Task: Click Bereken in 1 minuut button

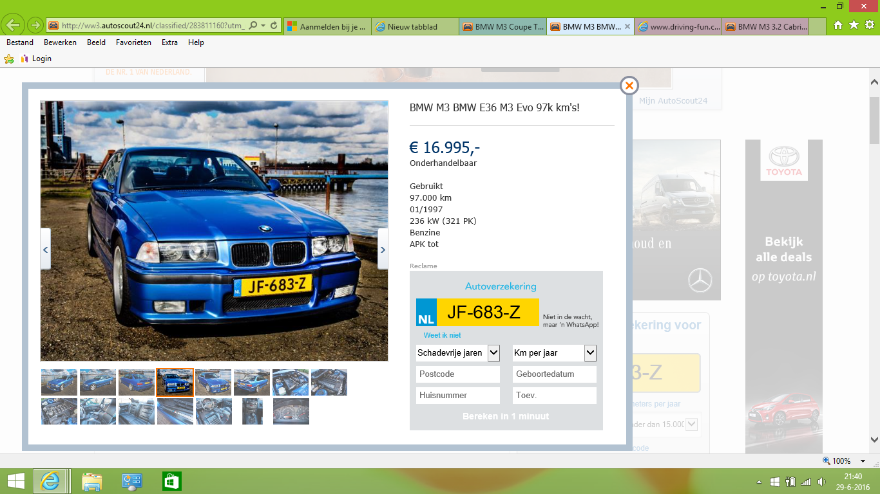Action: [506, 416]
